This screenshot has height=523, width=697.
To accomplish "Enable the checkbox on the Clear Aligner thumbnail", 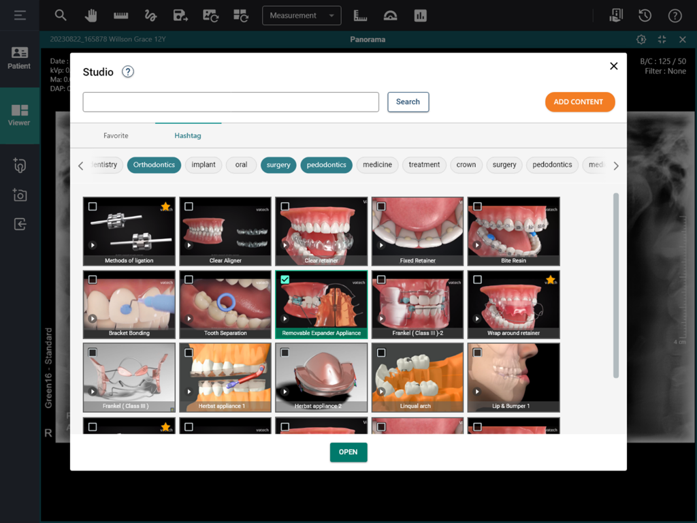I will 190,206.
